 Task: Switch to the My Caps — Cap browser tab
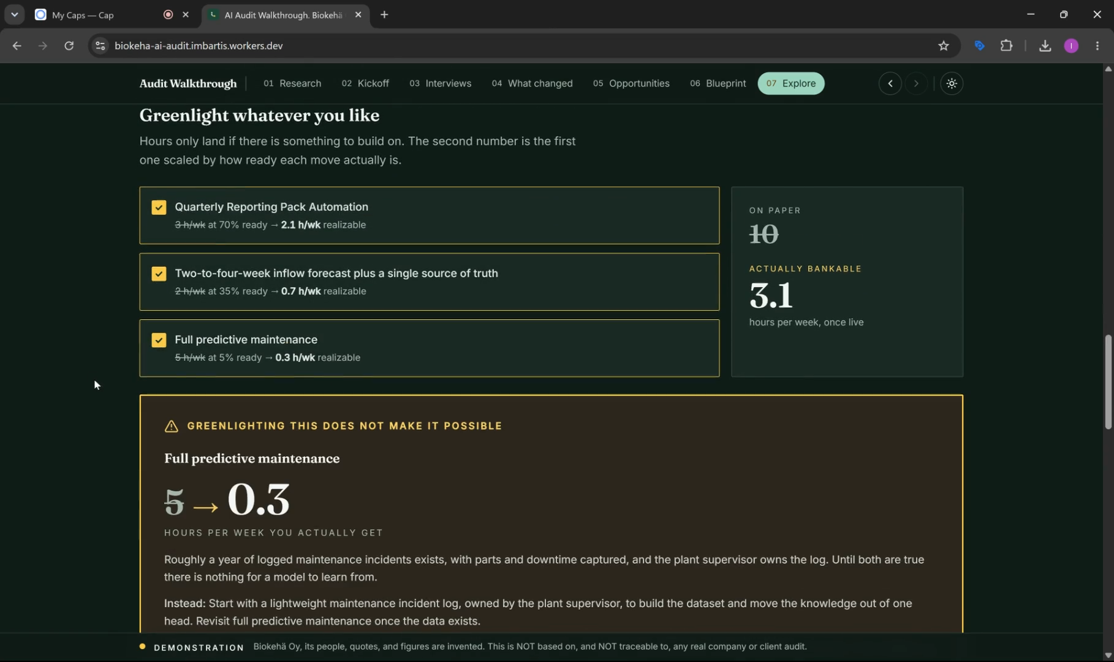point(112,15)
